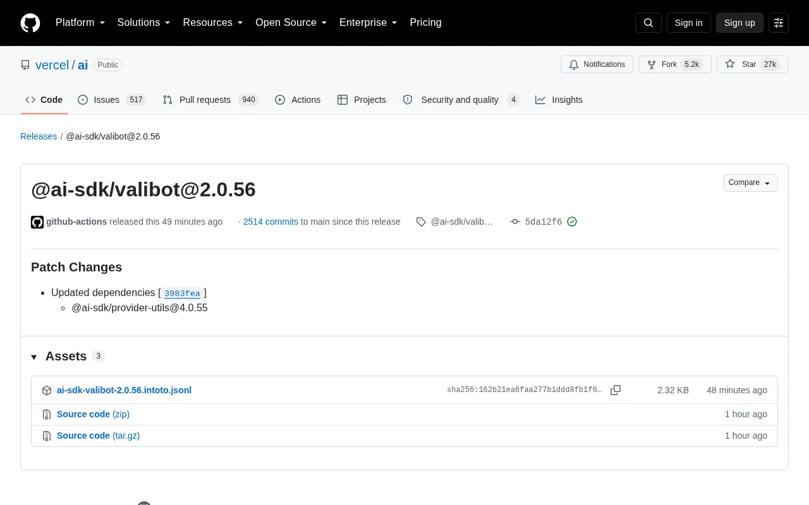809x505 pixels.
Task: Expand the Platform menu
Action: pyautogui.click(x=80, y=23)
